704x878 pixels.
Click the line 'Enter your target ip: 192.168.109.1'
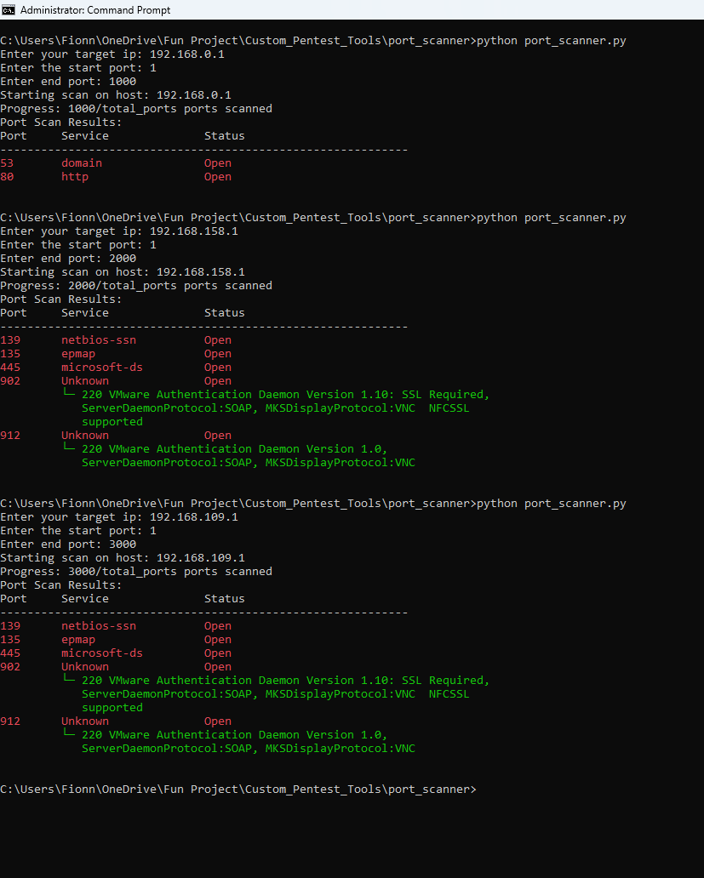(x=118, y=517)
